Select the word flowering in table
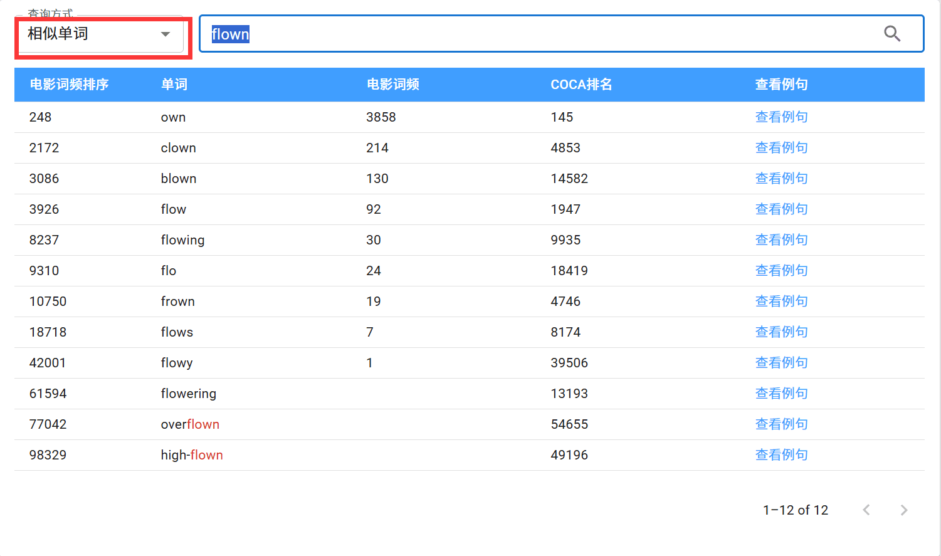The image size is (941, 556). pyautogui.click(x=188, y=394)
